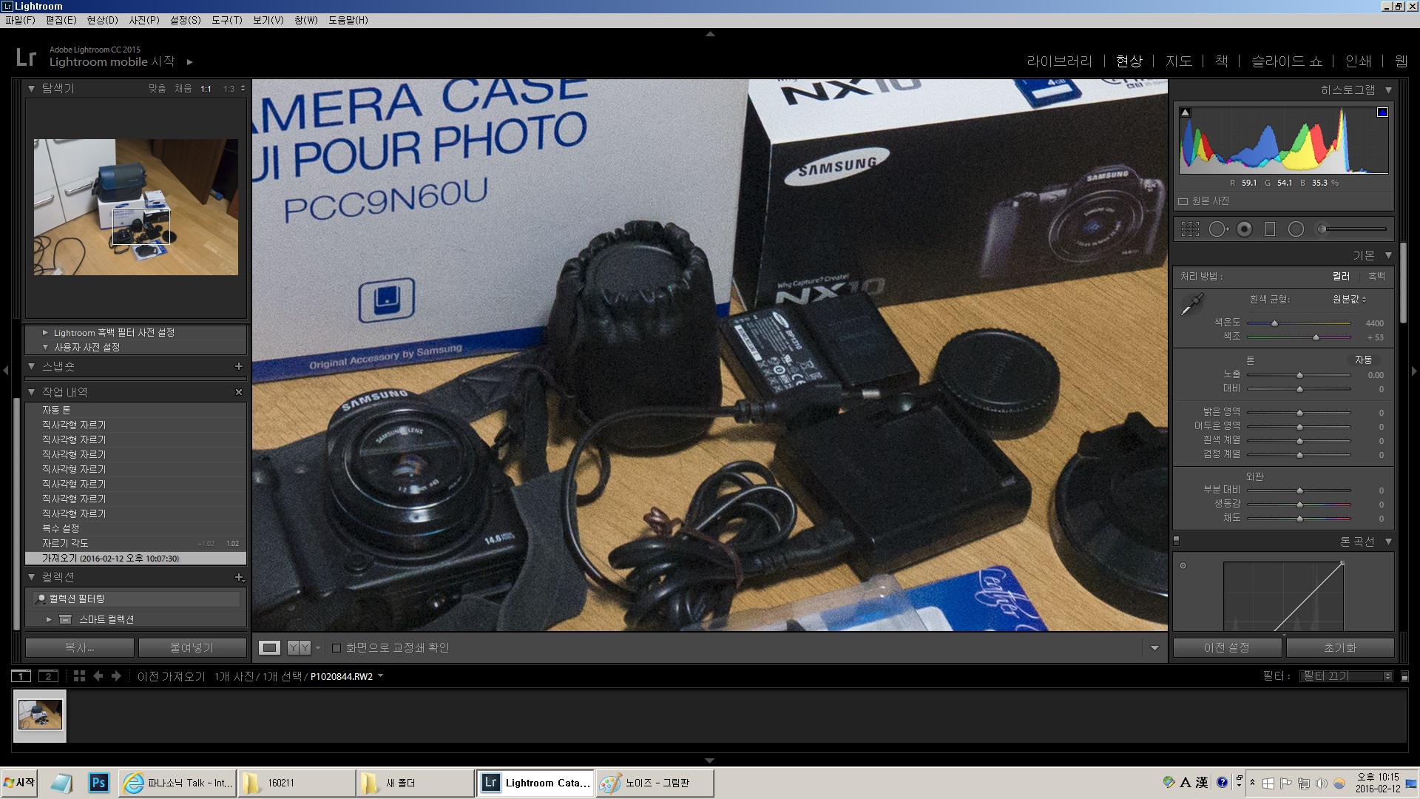Set navigator zoom to 1:3
This screenshot has width=1420, height=799.
pyautogui.click(x=229, y=89)
